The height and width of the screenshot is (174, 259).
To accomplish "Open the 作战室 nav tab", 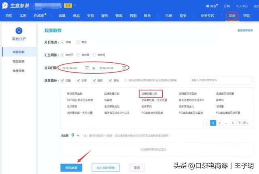I will click(39, 16).
